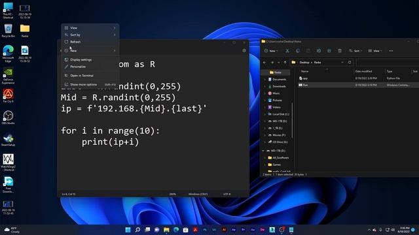Click the File Explorer search box
419x235 pixels.
388,63
